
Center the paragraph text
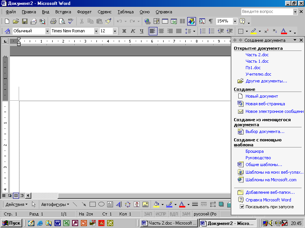click(161, 31)
